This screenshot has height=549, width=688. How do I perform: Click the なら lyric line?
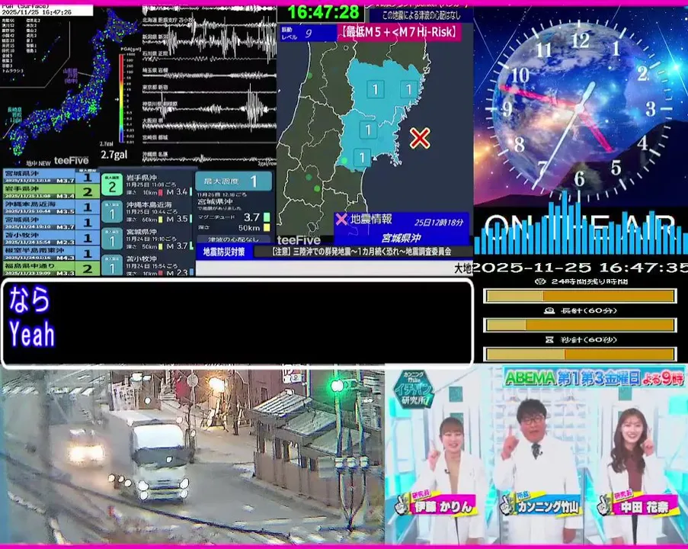click(29, 300)
